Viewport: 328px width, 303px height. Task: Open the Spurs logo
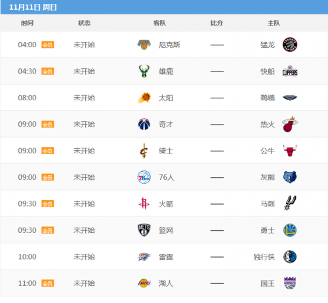tap(290, 203)
